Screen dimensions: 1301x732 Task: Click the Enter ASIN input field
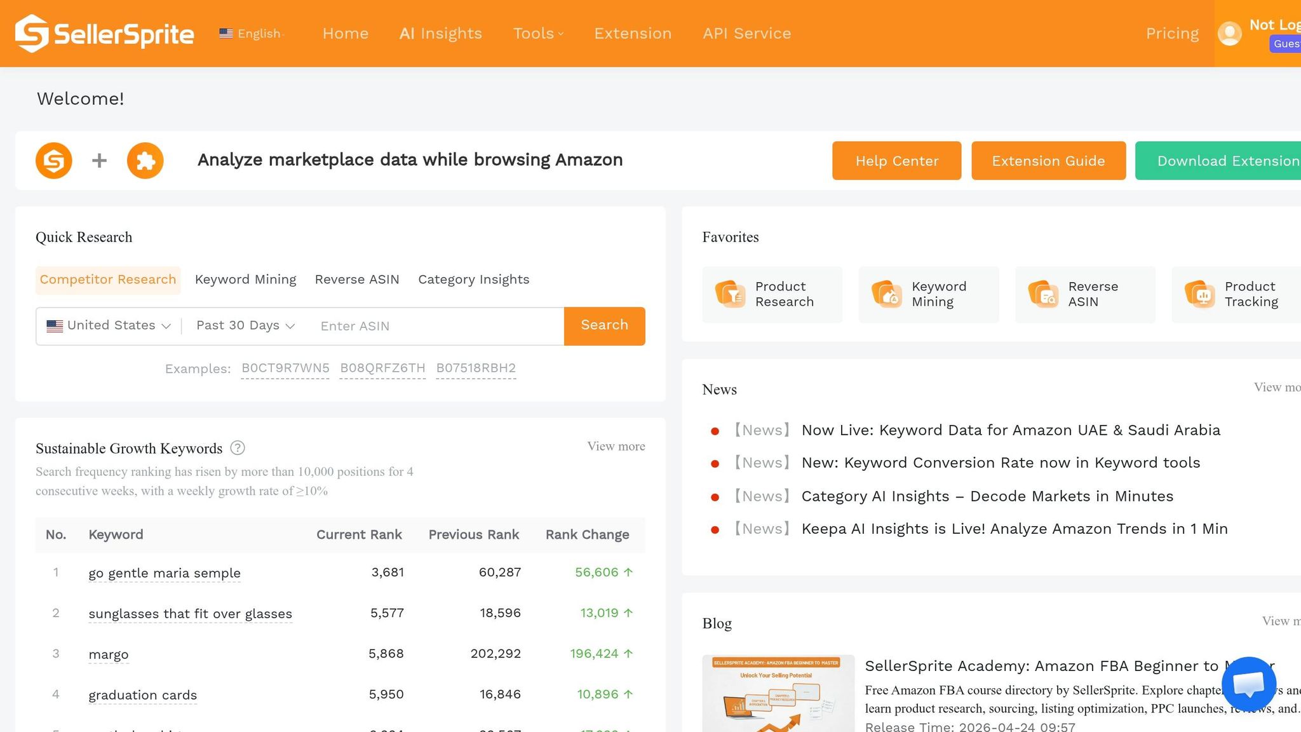click(x=437, y=326)
